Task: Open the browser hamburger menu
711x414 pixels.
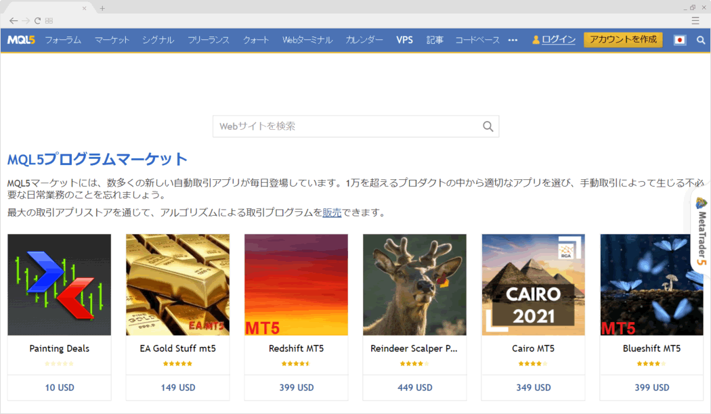Action: [x=695, y=20]
